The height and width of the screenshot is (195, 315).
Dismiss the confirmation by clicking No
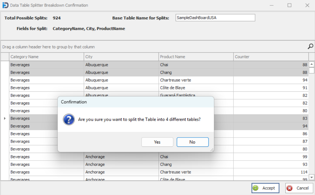point(192,142)
